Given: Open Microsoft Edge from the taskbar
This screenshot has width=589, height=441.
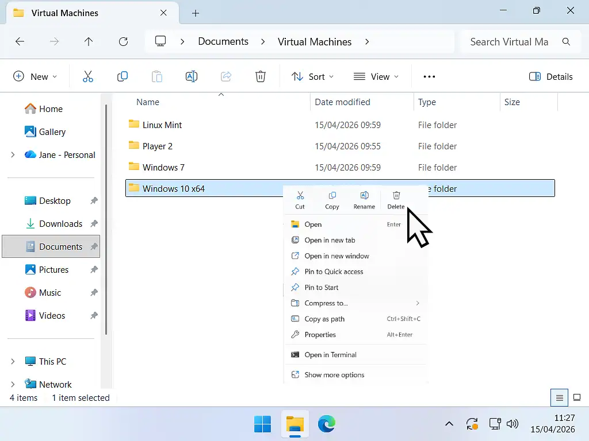Looking at the screenshot, I should pyautogui.click(x=327, y=424).
